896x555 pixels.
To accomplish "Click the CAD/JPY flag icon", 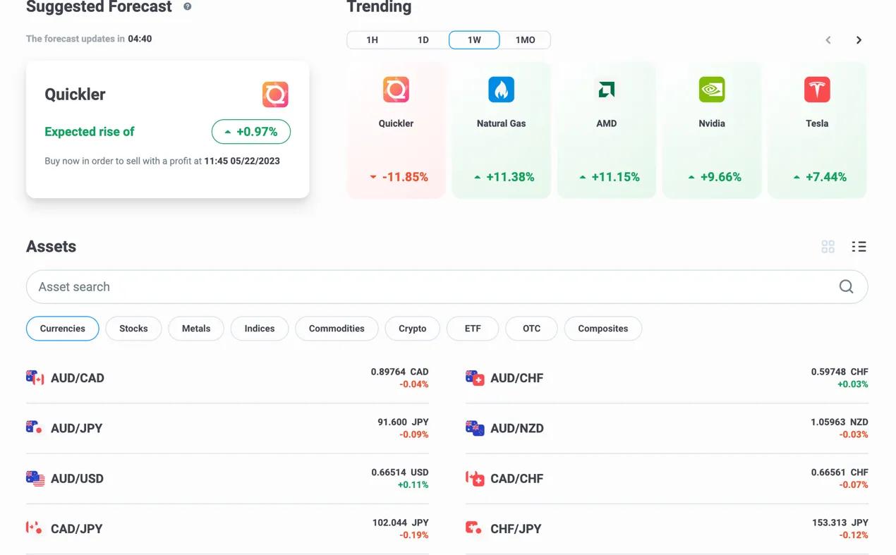I will click(35, 528).
